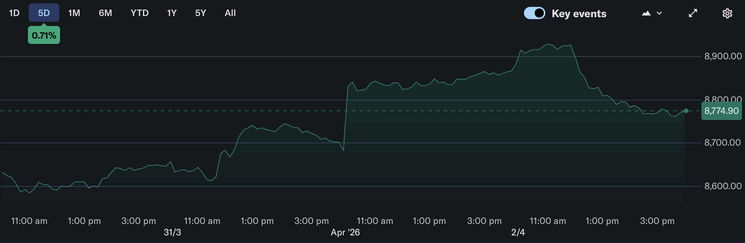Viewport: 745px width, 243px height.
Task: Click the Apr '26 date marker
Action: coord(345,232)
